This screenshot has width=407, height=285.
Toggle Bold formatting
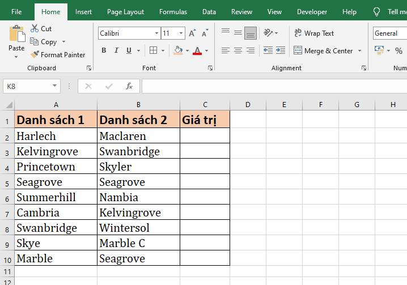(104, 50)
